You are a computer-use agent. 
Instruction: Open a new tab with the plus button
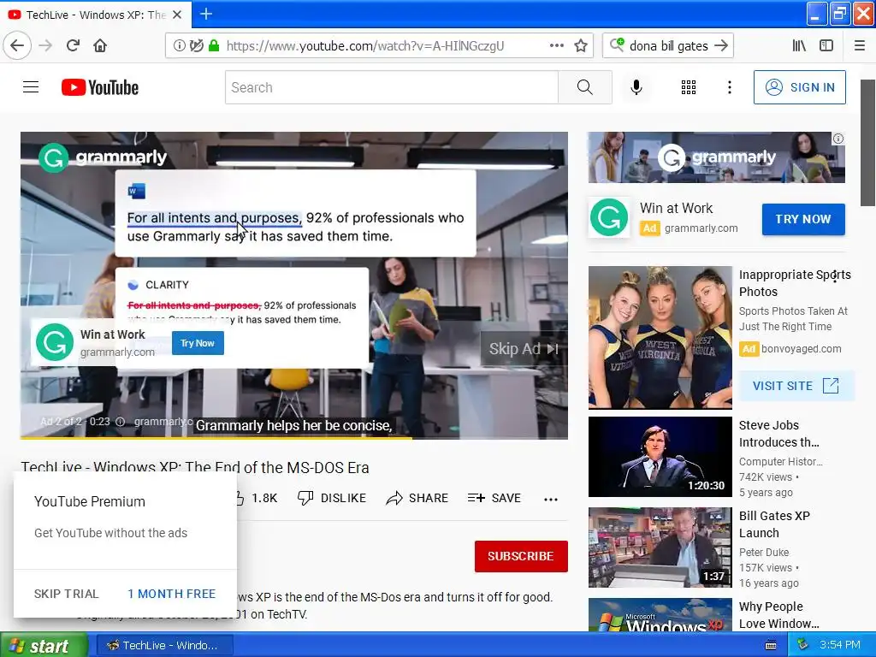(x=206, y=14)
